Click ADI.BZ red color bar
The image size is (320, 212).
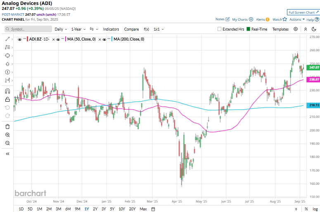[x=27, y=39]
